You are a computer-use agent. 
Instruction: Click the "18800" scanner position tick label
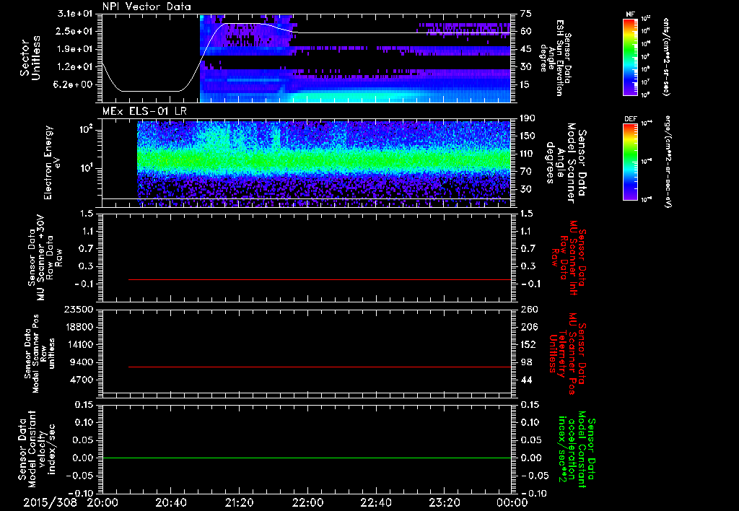click(81, 327)
